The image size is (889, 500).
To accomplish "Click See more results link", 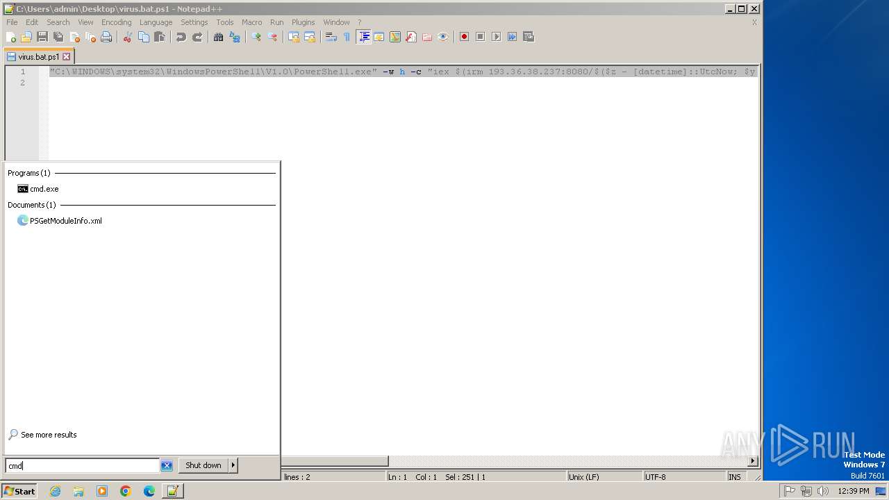I will [x=42, y=435].
